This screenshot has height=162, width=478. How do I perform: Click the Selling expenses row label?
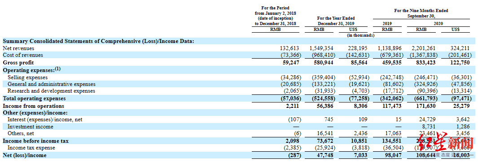coord(27,77)
